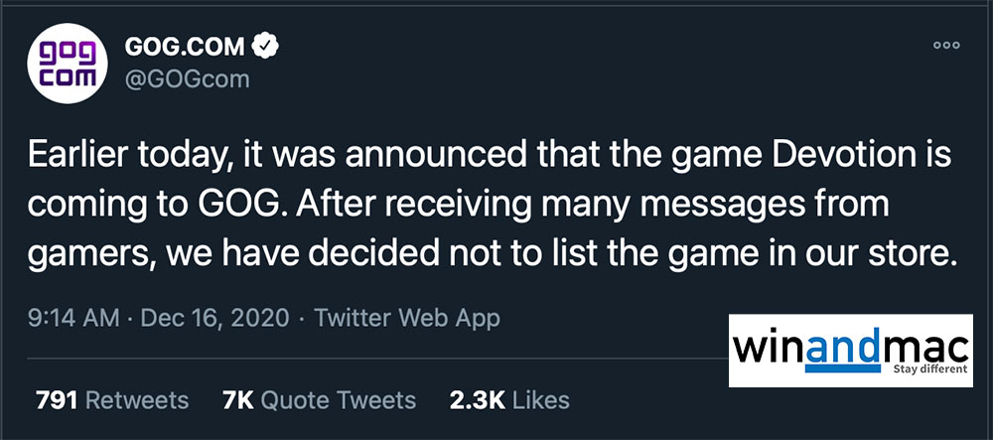Open the Twitter Web App source link

click(x=407, y=319)
